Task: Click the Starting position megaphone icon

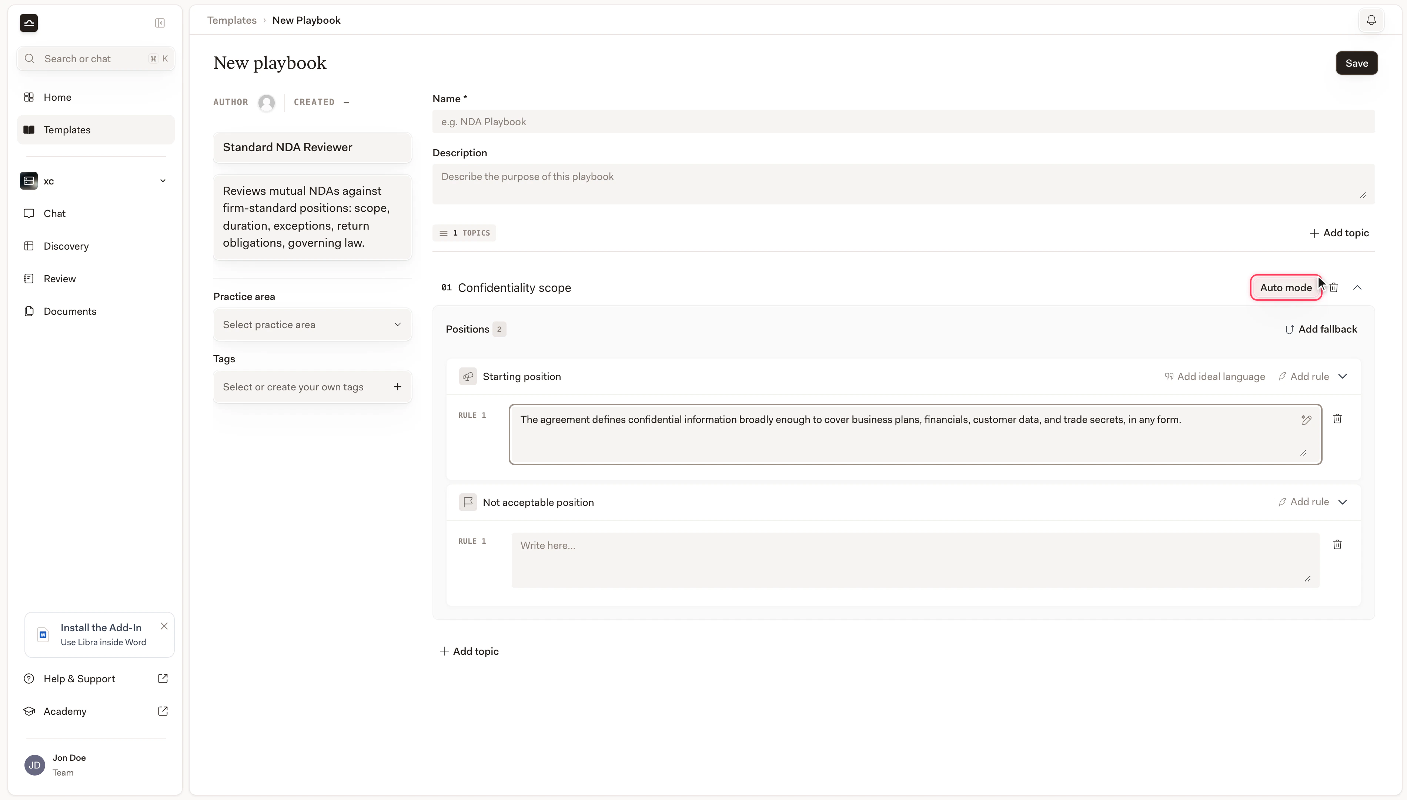Action: pos(468,376)
